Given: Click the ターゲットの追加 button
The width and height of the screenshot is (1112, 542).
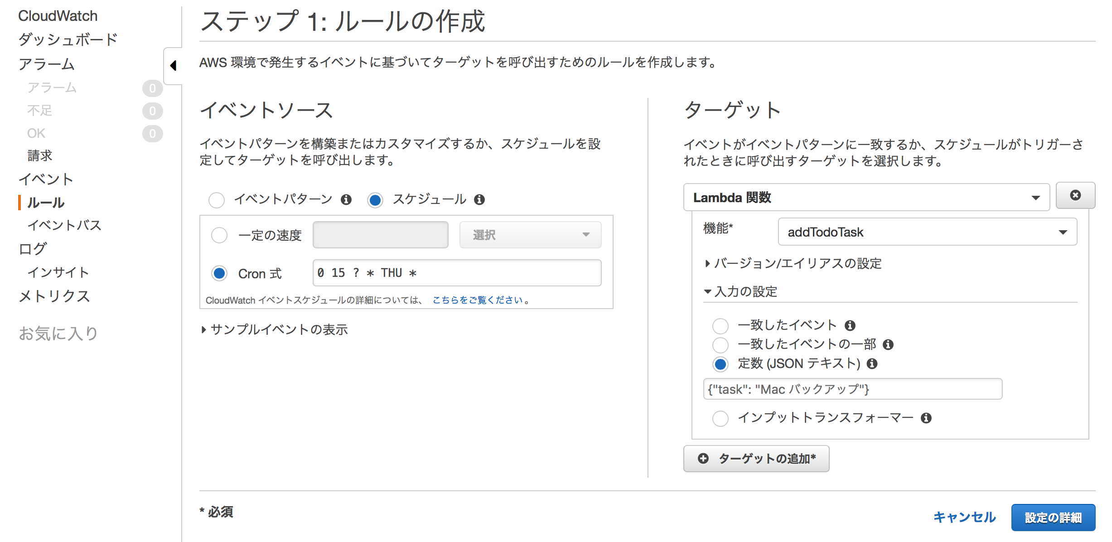Looking at the screenshot, I should [x=756, y=459].
